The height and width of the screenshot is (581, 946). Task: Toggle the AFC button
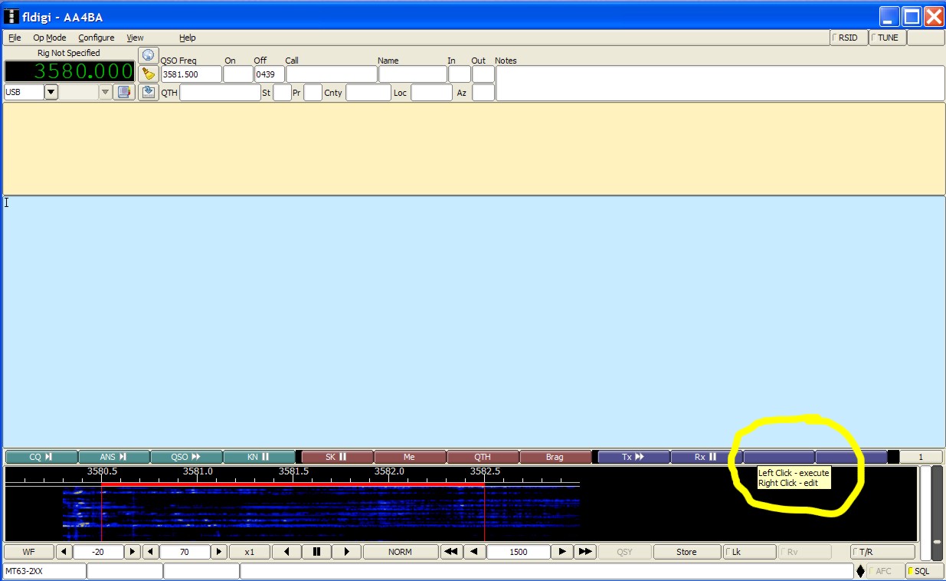click(885, 571)
